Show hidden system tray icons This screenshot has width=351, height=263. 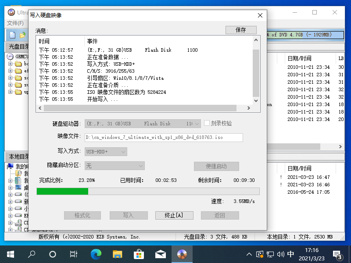(249, 254)
